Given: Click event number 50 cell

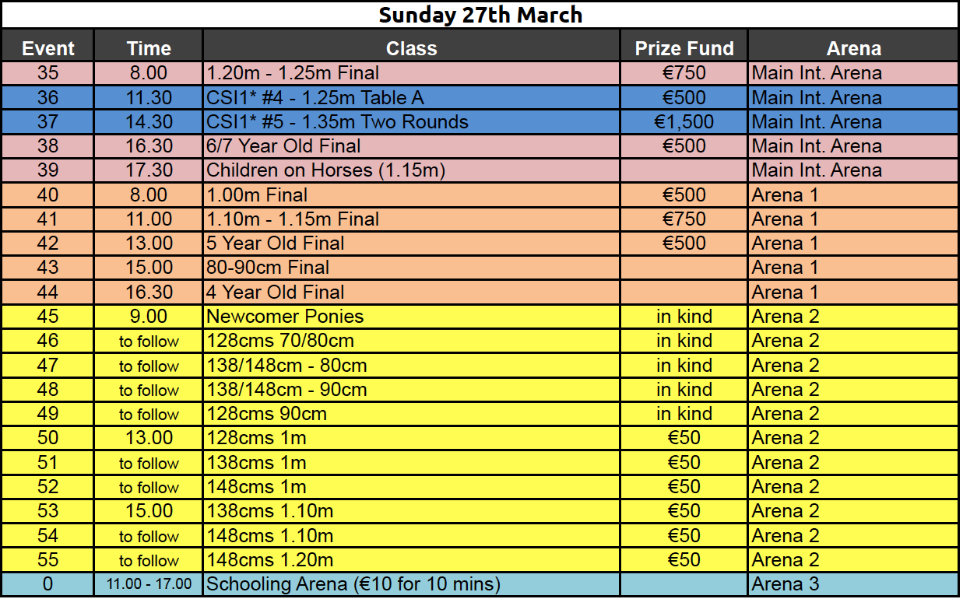Looking at the screenshot, I should tap(48, 437).
